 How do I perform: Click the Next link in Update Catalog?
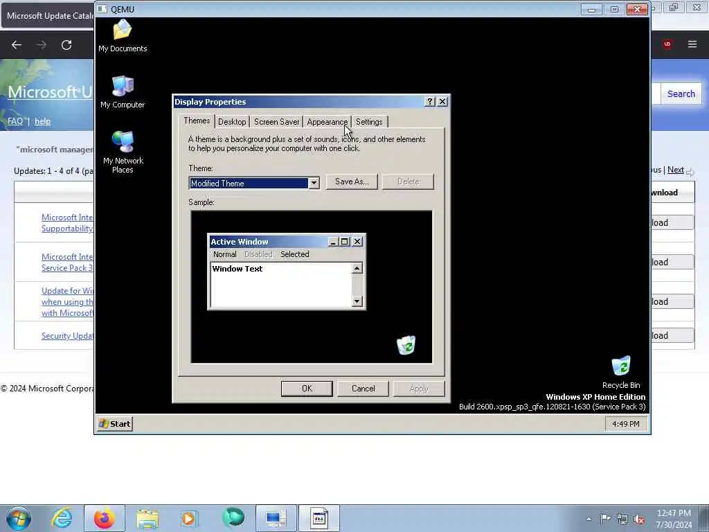coord(676,170)
